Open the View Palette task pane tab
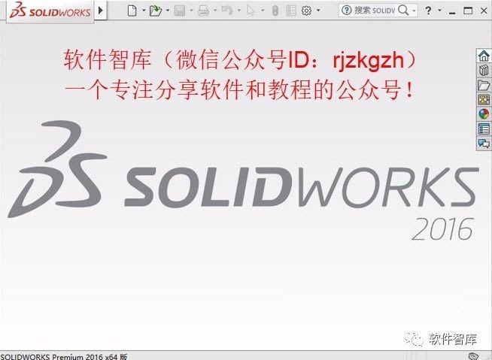 coord(484,100)
